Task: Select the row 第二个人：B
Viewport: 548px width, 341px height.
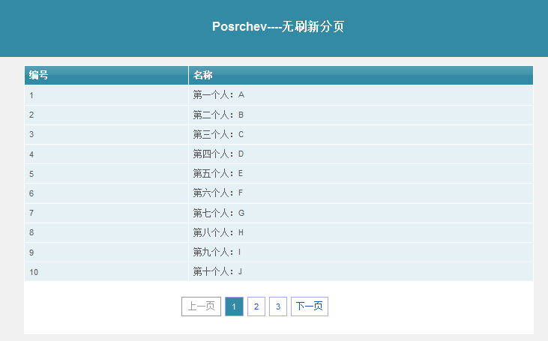Action: tap(279, 115)
